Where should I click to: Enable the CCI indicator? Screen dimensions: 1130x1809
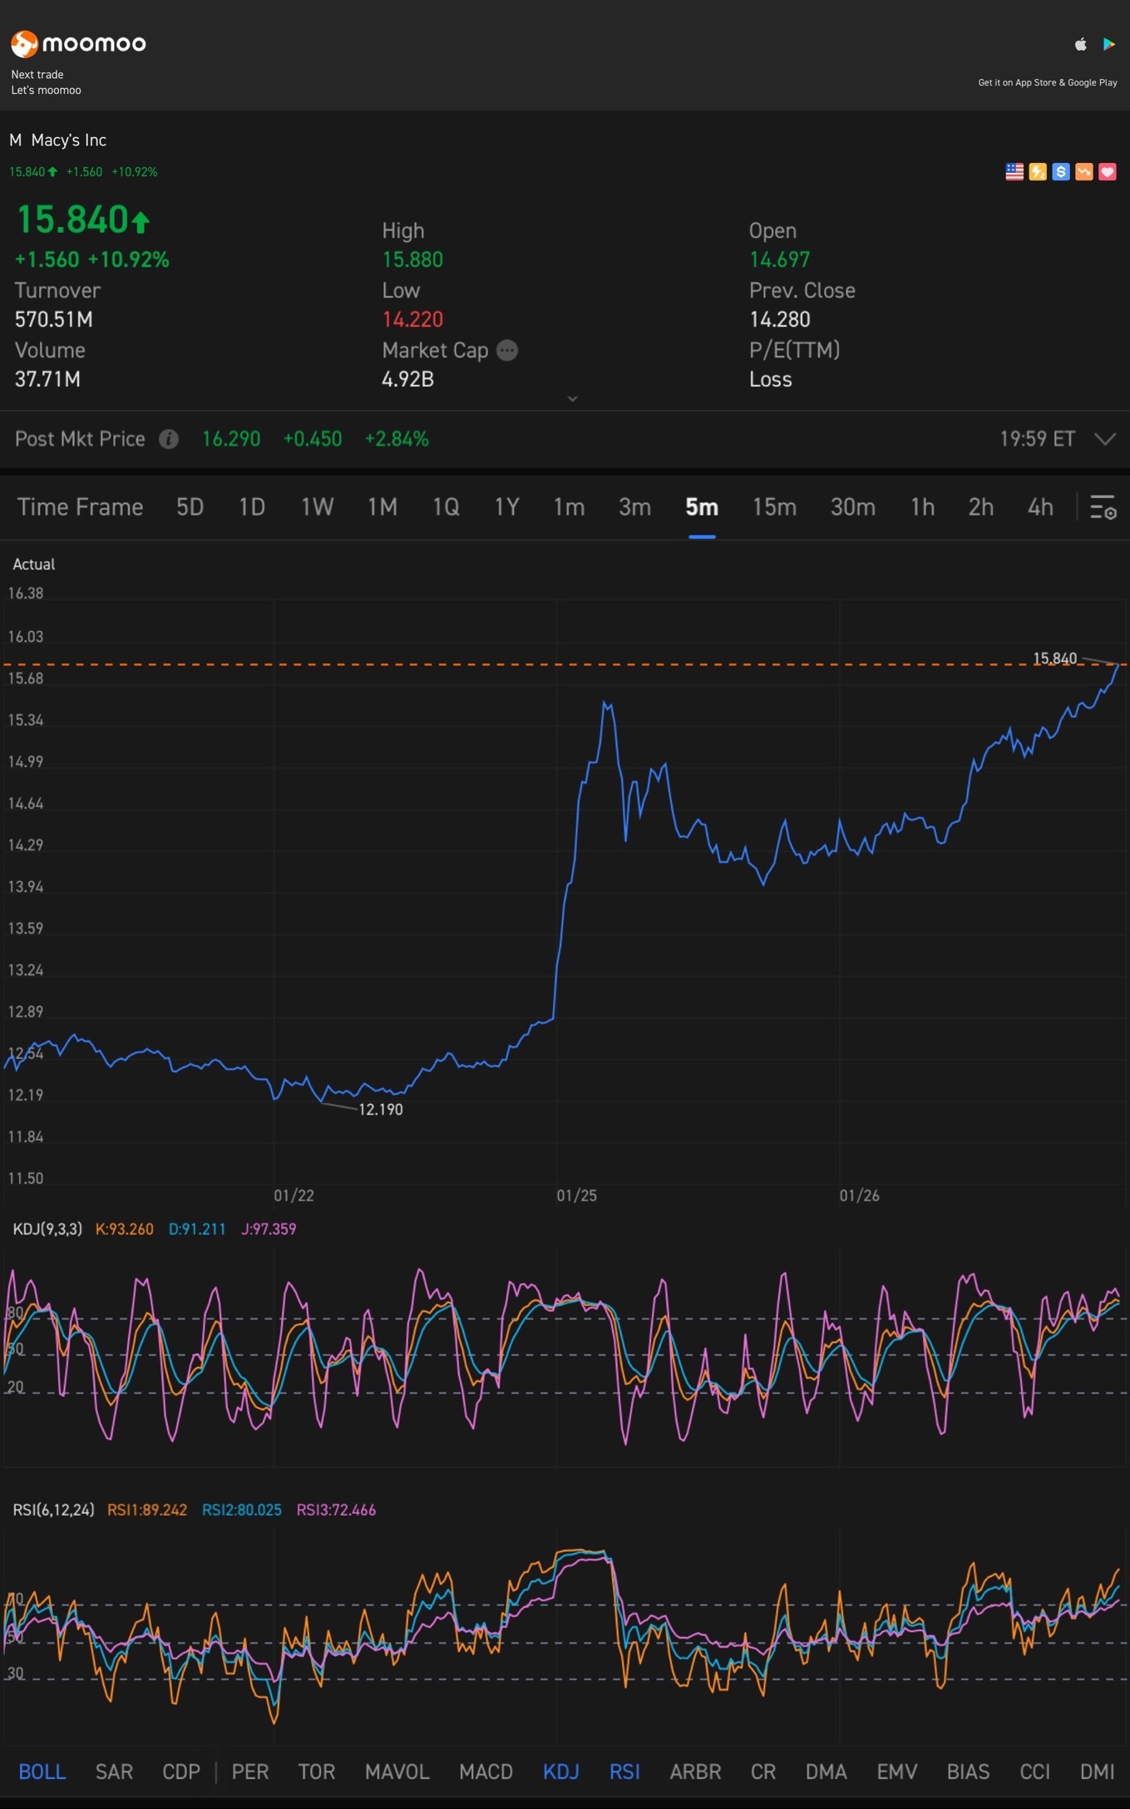click(1035, 1772)
